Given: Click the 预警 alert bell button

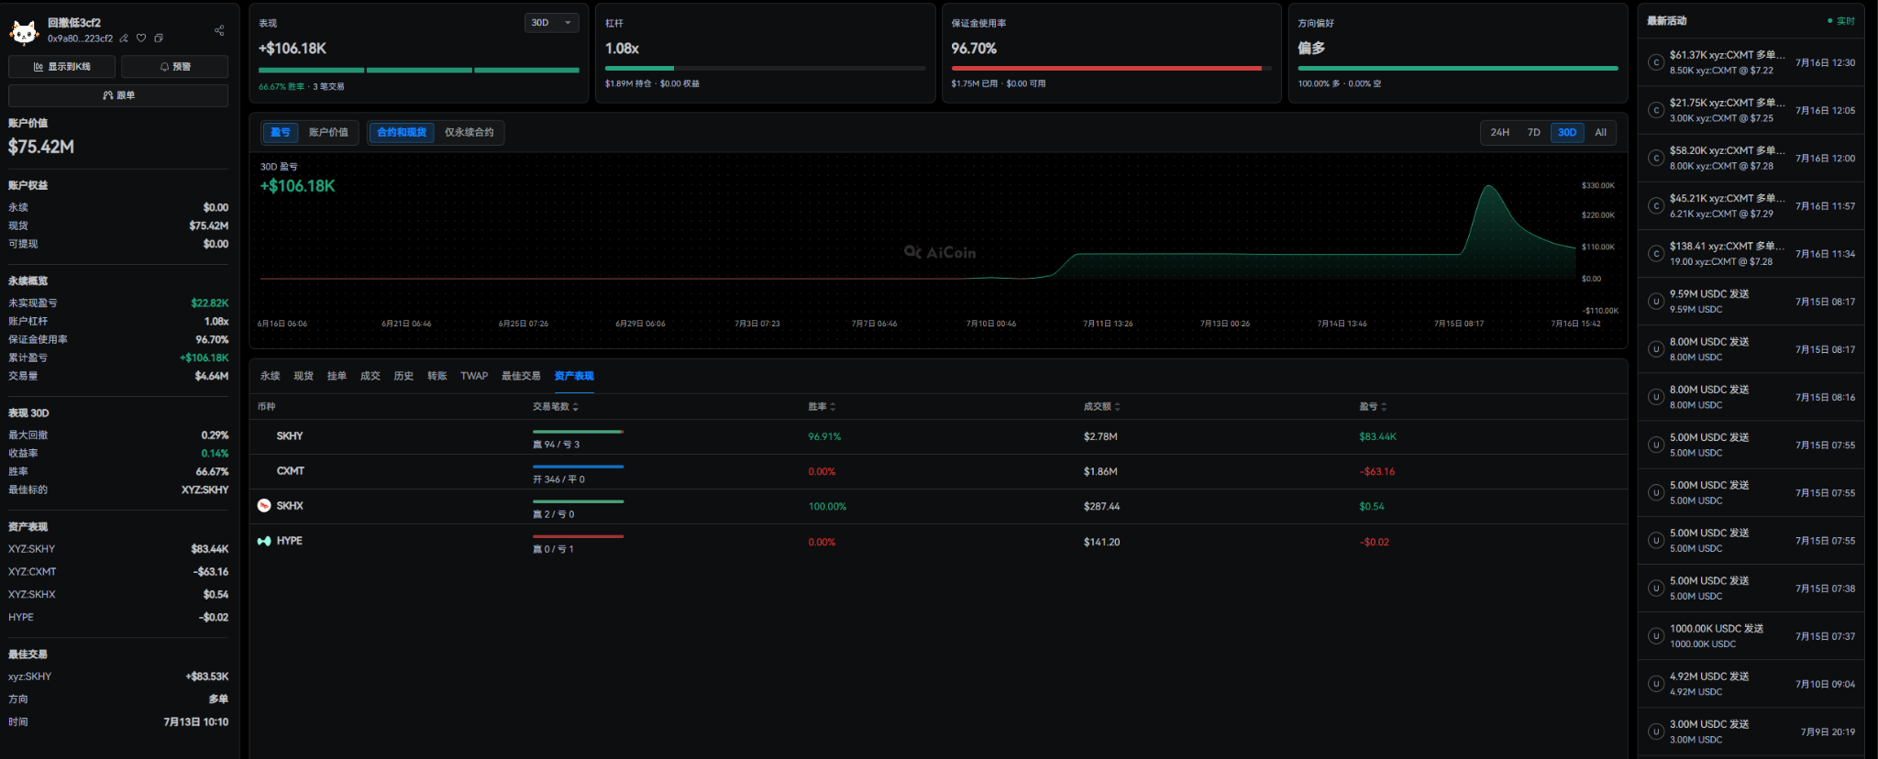Looking at the screenshot, I should (175, 67).
